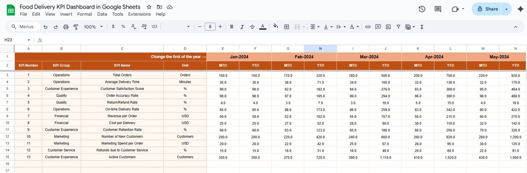Expand the horizontal align dropdown
The width and height of the screenshot is (527, 173).
(x=315, y=27)
